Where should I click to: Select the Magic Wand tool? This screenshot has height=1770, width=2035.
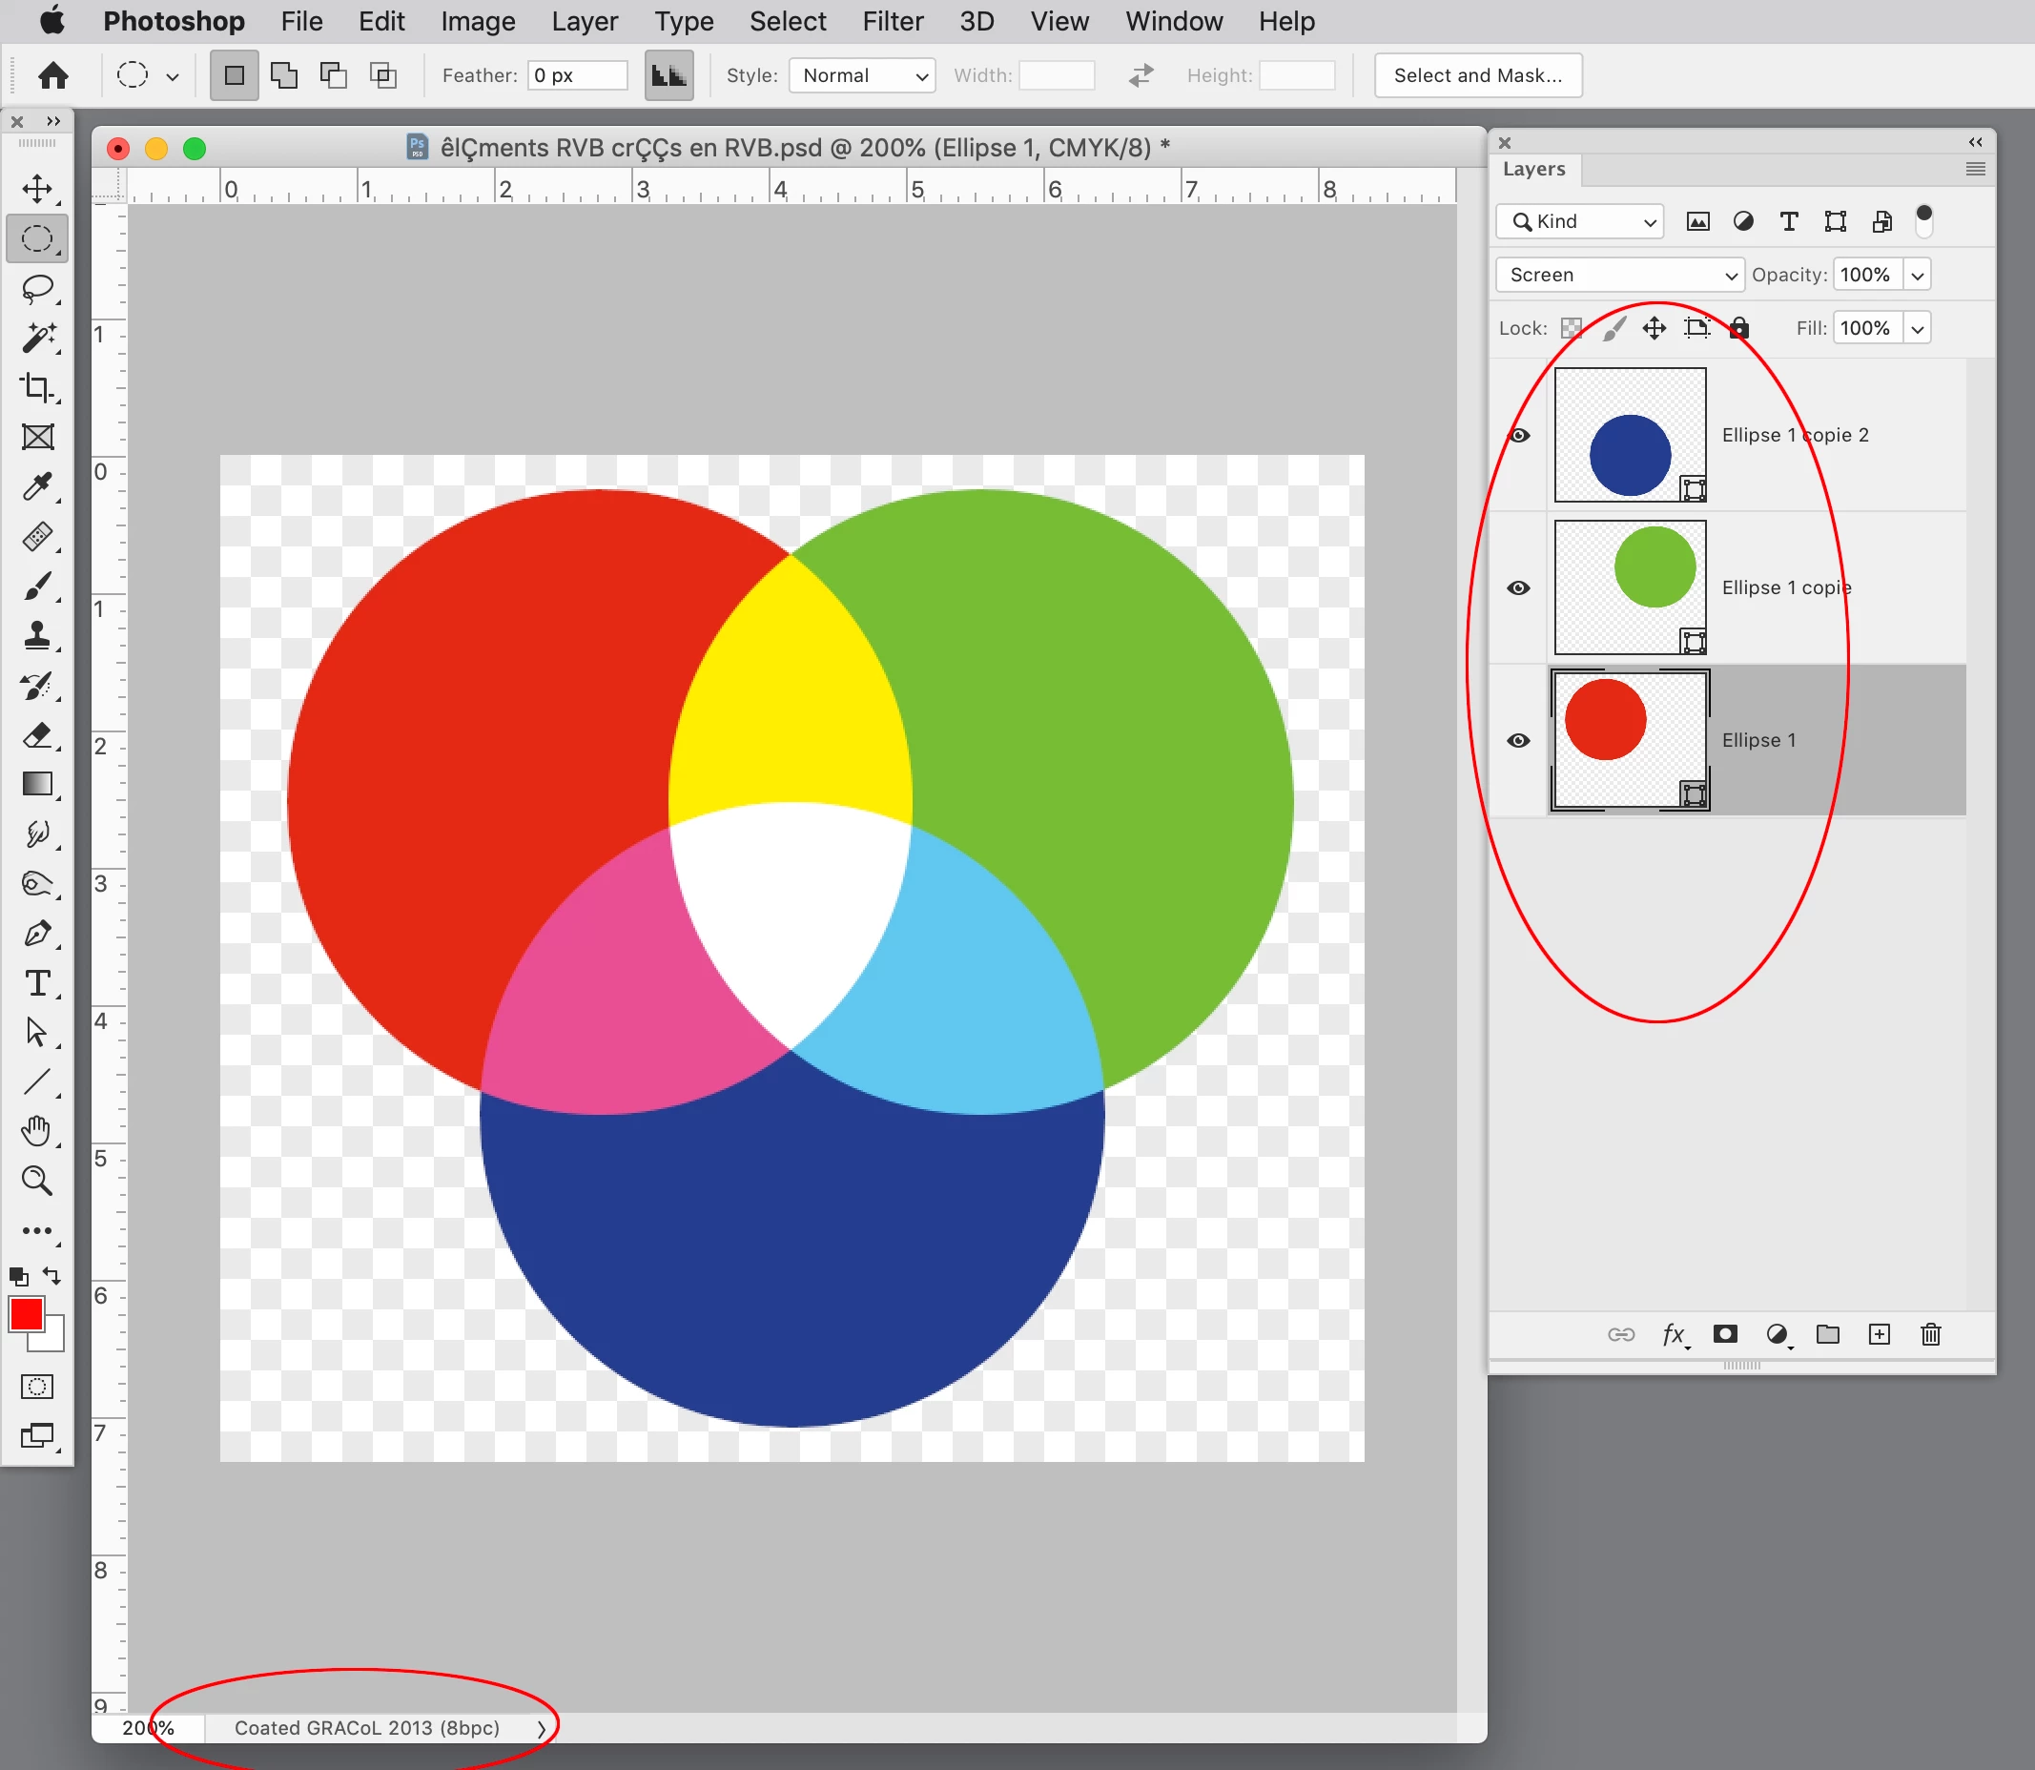pos(37,338)
